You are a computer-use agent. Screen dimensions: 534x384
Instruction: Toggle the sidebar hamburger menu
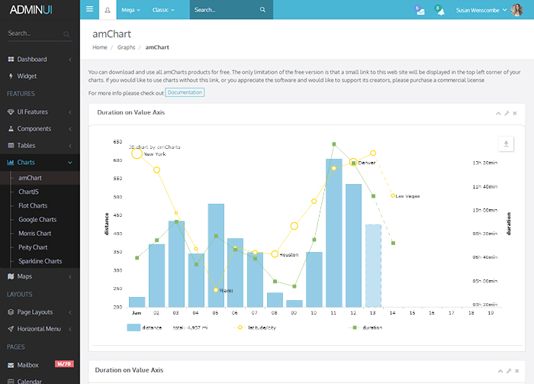click(89, 10)
